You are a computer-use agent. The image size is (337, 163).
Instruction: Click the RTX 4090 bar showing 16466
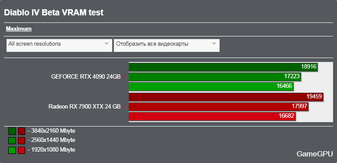[211, 87]
